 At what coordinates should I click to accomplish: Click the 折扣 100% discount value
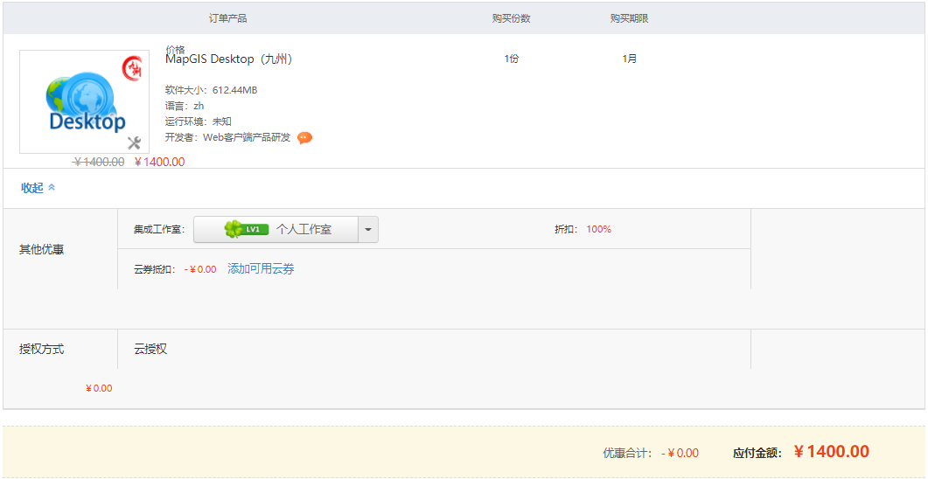[599, 229]
